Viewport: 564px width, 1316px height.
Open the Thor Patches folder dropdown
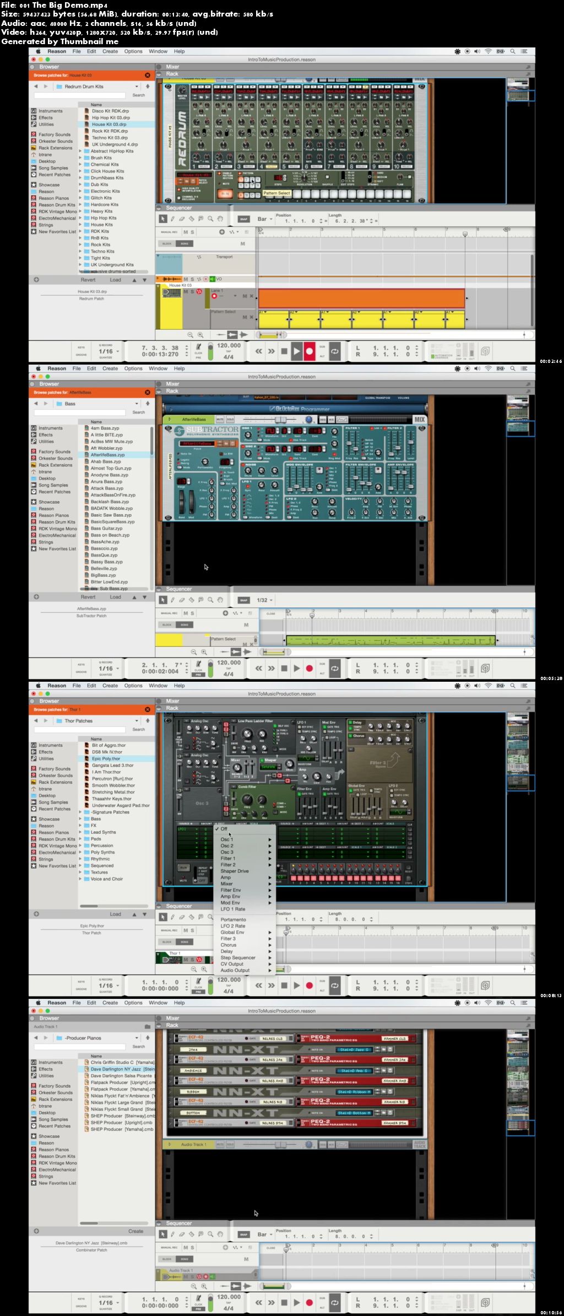(x=137, y=721)
